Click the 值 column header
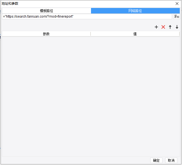 135,34
